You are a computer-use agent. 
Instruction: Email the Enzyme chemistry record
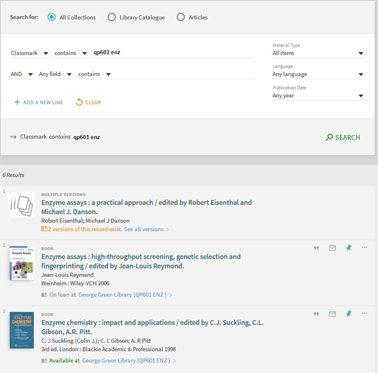332,314
